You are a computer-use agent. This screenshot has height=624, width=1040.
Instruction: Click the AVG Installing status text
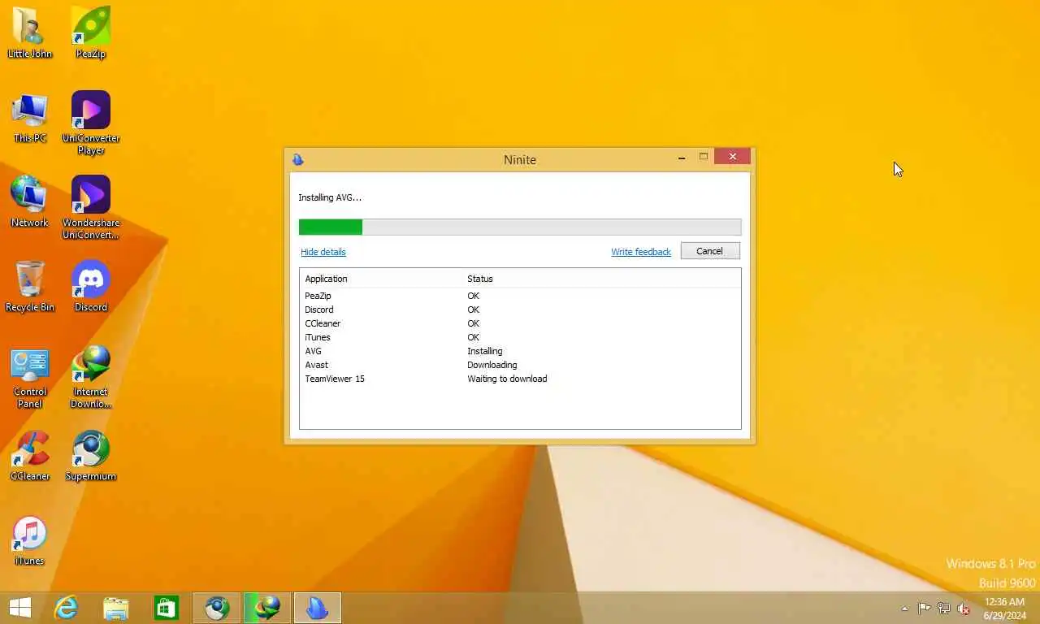(x=485, y=351)
